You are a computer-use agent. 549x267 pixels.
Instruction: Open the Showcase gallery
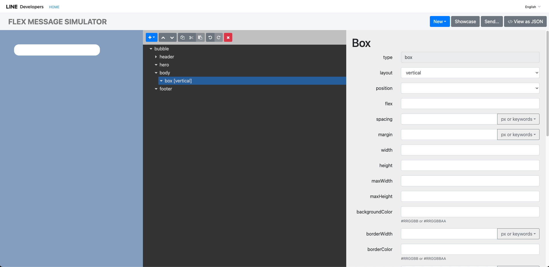pos(465,21)
